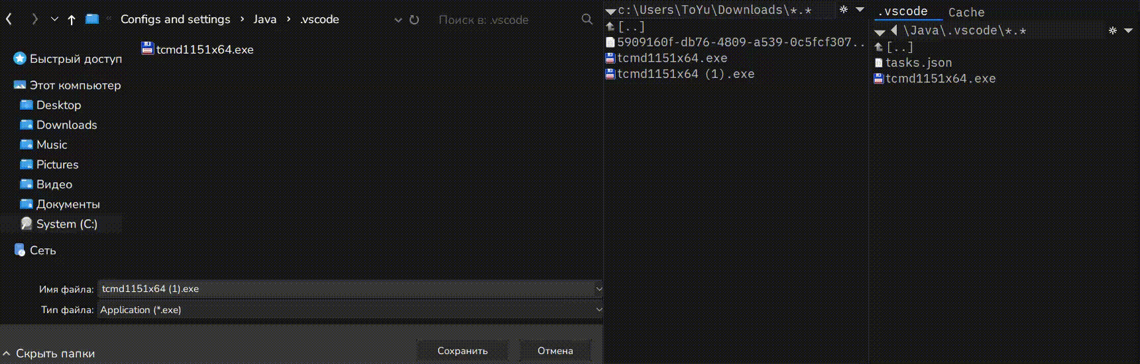Click the System (C:) drive icon
The width and height of the screenshot is (1140, 364).
pos(27,224)
